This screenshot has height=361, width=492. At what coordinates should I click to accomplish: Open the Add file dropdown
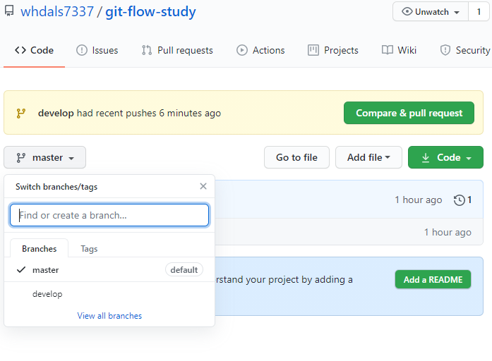pyautogui.click(x=368, y=158)
